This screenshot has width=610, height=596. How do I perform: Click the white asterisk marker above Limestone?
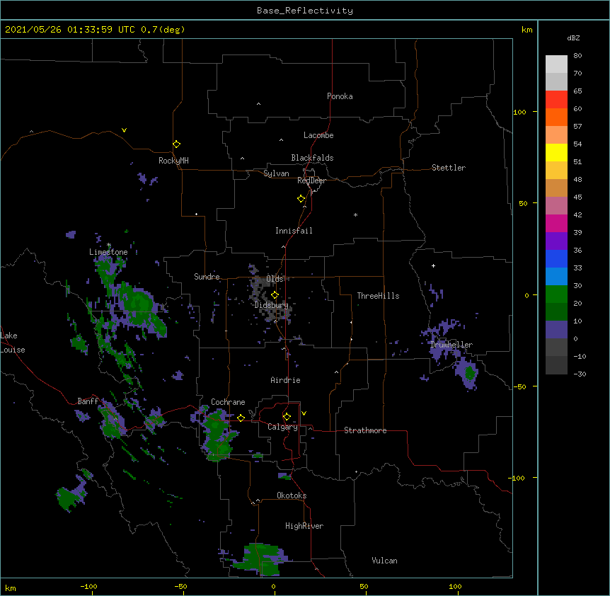pyautogui.click(x=109, y=245)
